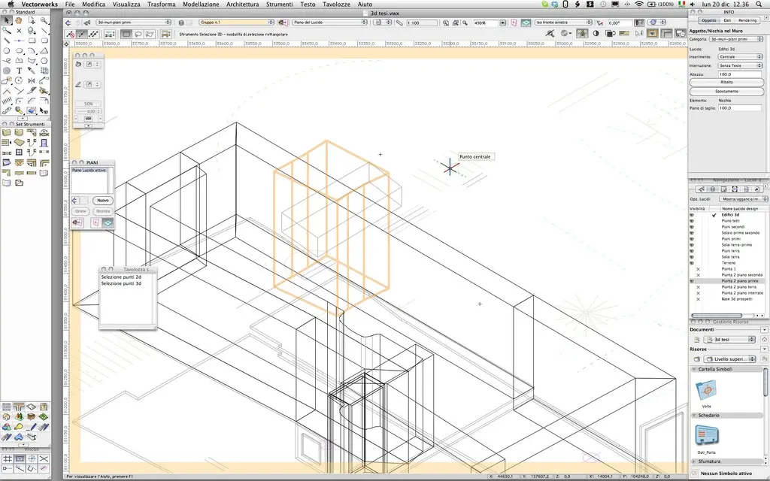Toggle visibility of Piano tetti layer
Viewport: 770px width, 481px height.
(x=692, y=221)
